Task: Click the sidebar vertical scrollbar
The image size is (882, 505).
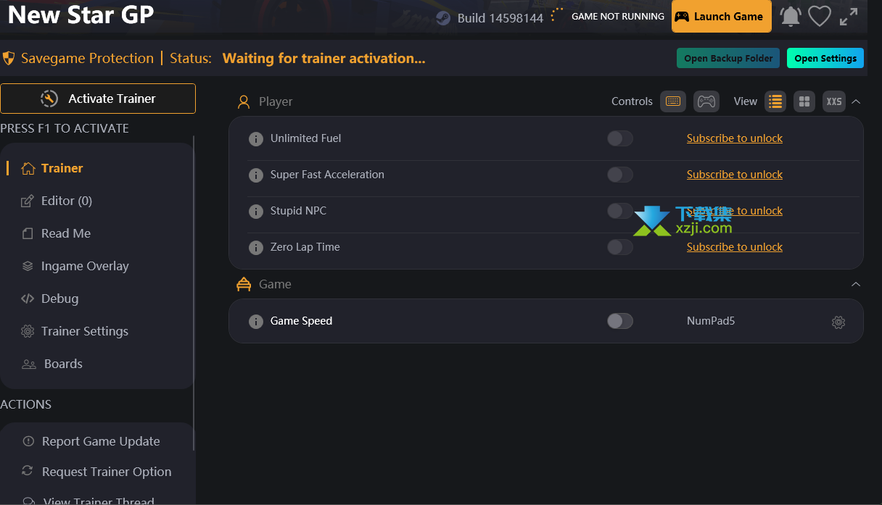Action: pos(194,293)
